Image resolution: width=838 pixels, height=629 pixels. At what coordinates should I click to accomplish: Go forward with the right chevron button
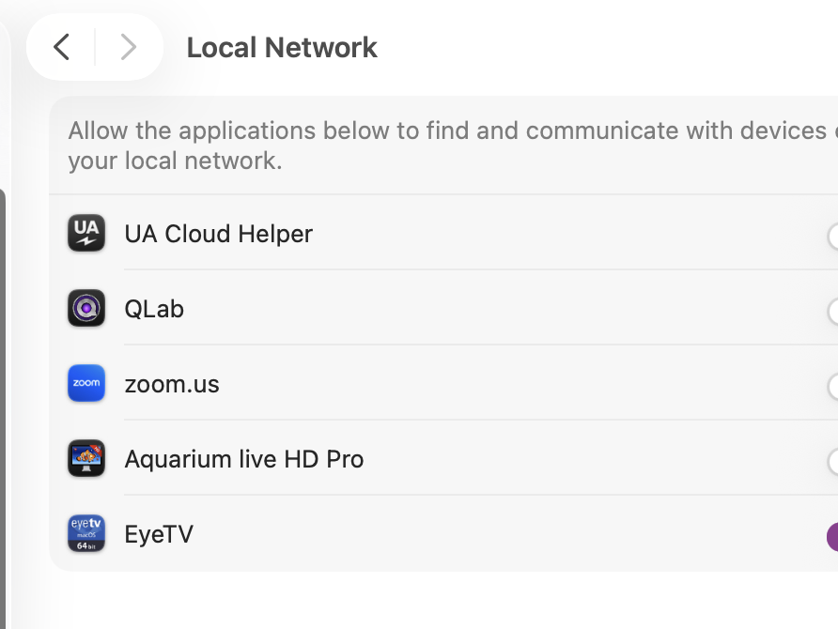coord(129,47)
